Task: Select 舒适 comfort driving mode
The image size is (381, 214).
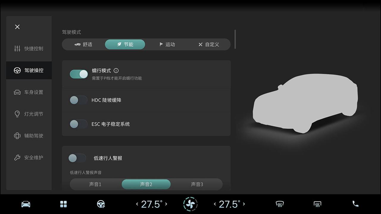Action: point(83,44)
